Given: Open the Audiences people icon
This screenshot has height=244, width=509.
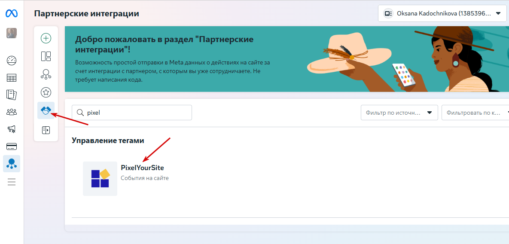Looking at the screenshot, I should click(x=12, y=112).
